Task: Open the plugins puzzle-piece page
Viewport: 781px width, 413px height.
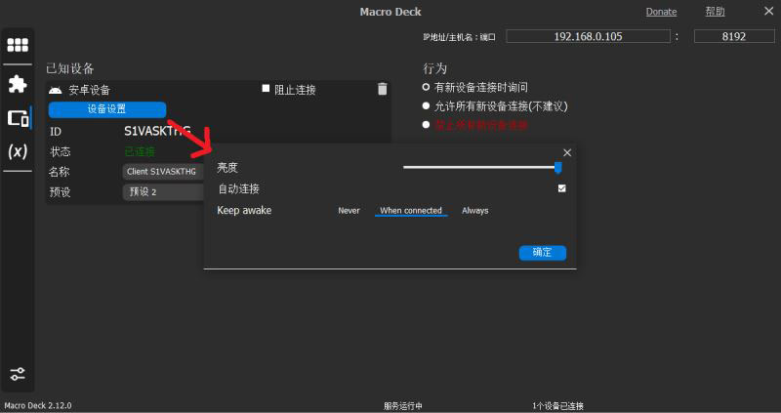Action: (x=18, y=83)
